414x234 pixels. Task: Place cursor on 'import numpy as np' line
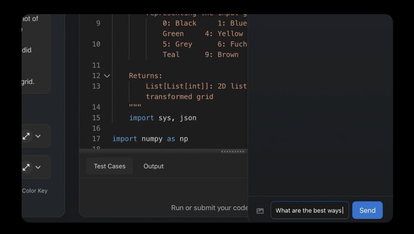[x=150, y=139]
